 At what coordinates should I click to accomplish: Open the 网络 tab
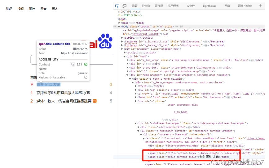227,6
